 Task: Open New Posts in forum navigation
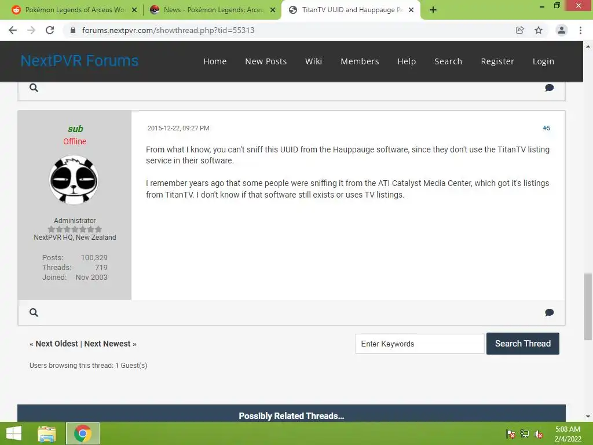266,61
